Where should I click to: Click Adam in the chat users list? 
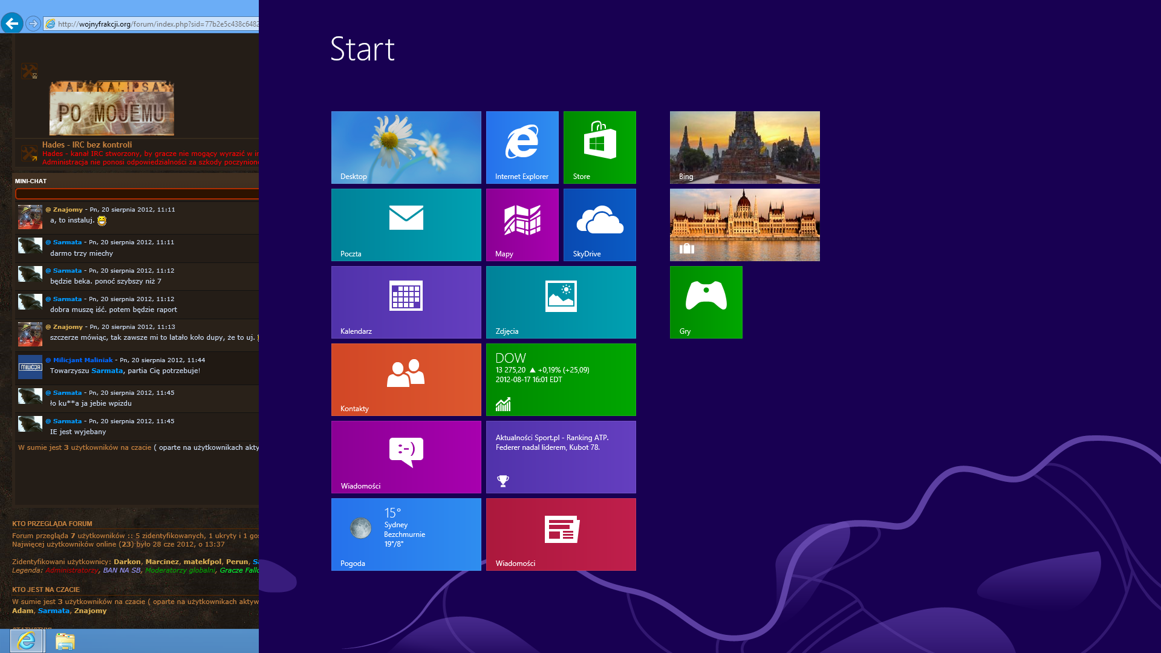[22, 611]
